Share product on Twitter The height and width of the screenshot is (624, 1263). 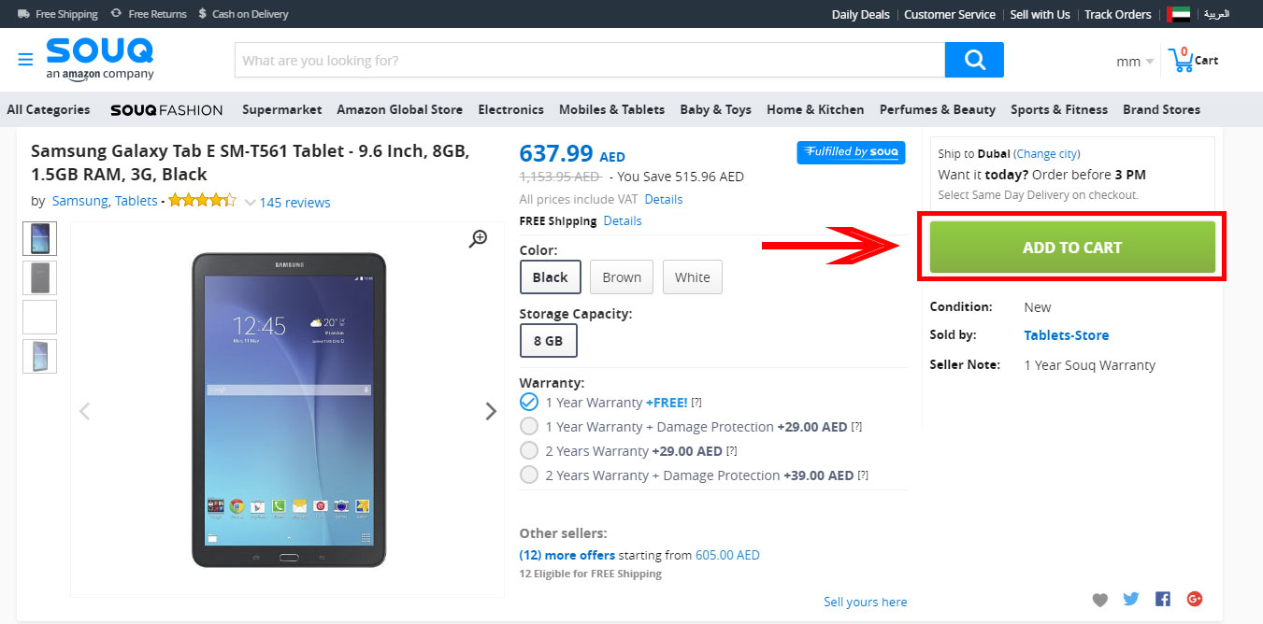(x=1131, y=600)
